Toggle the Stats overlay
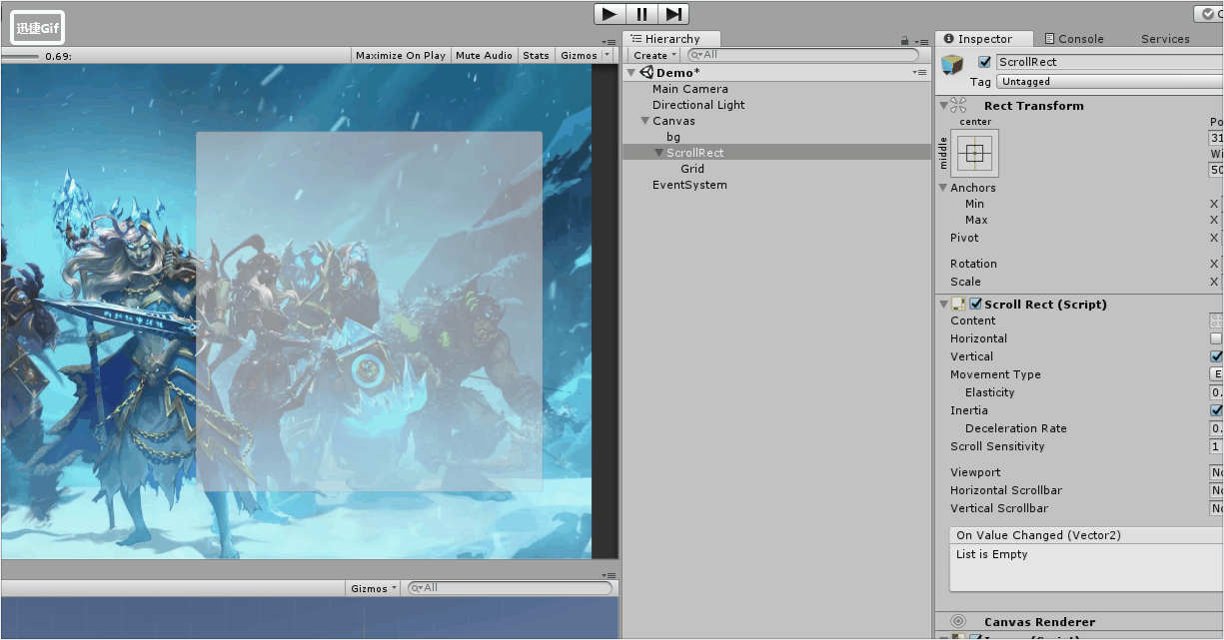The height and width of the screenshot is (640, 1224). [536, 56]
